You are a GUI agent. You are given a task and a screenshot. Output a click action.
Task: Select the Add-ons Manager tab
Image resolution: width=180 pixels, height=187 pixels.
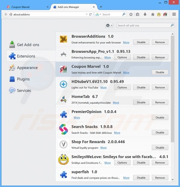coord(74,7)
